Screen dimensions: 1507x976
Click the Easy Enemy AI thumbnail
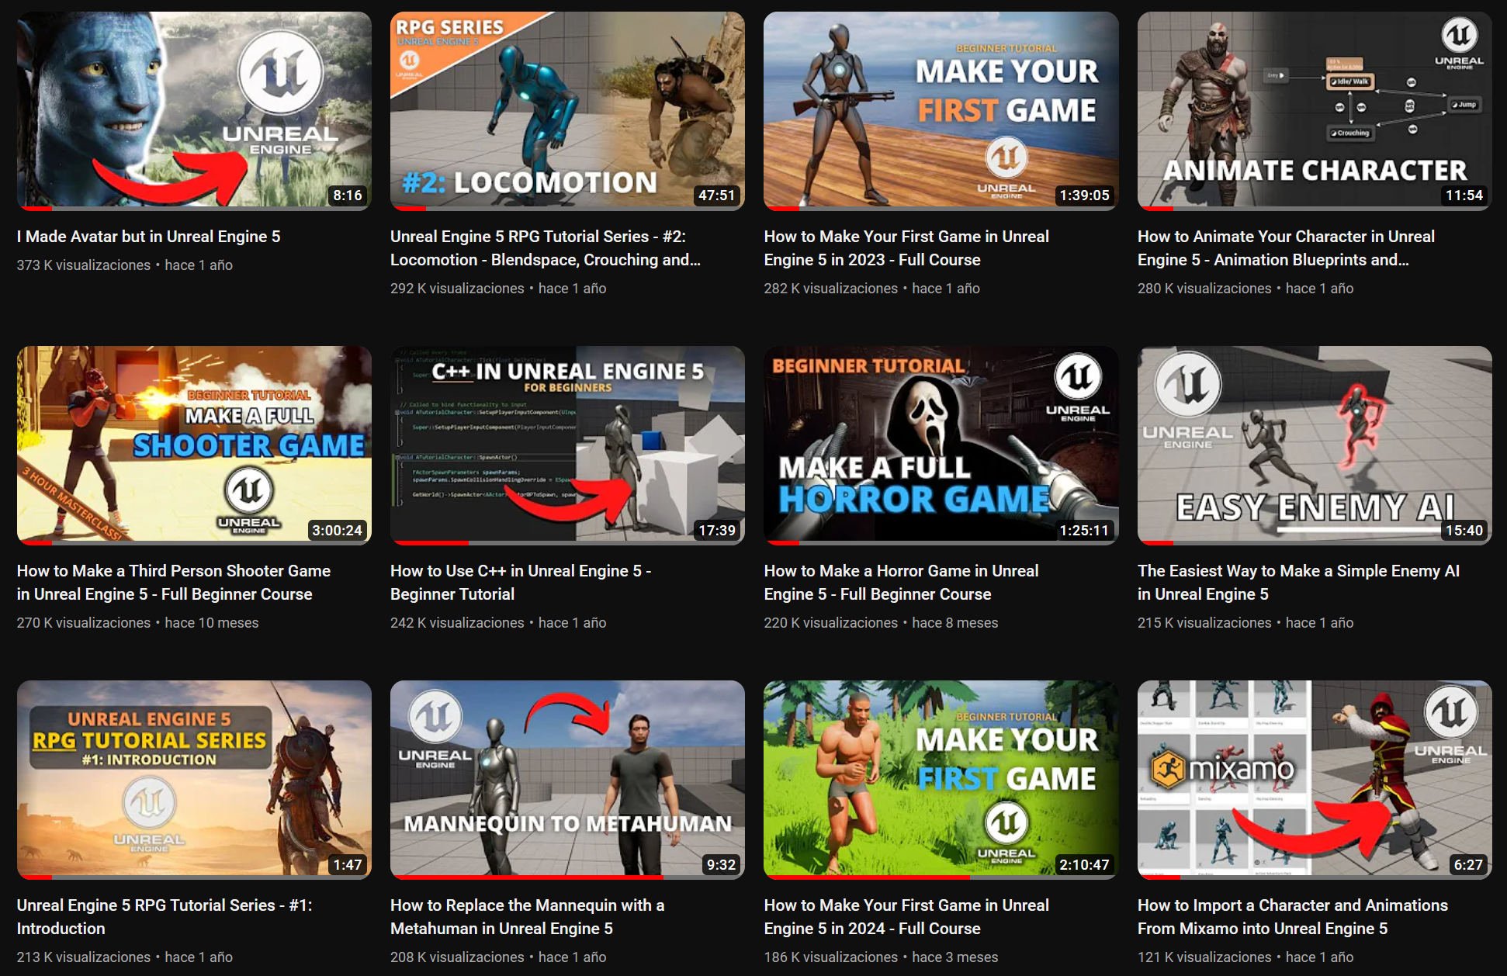pos(1314,444)
